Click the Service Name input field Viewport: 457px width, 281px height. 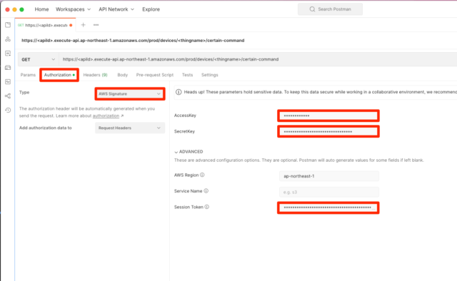[329, 192]
